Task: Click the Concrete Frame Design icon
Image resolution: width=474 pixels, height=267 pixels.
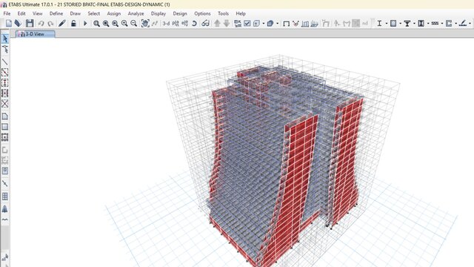Action: pos(393,23)
